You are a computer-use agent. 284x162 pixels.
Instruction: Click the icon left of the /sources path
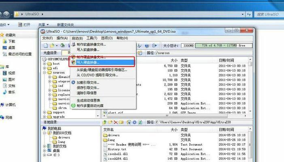point(140,53)
